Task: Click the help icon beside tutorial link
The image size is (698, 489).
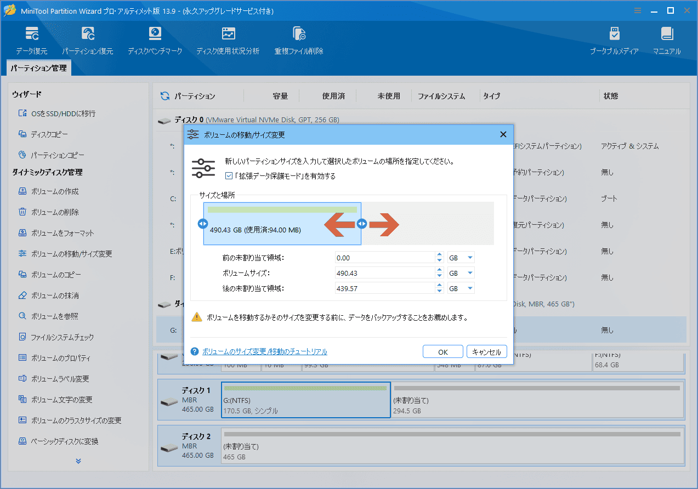Action: 194,352
